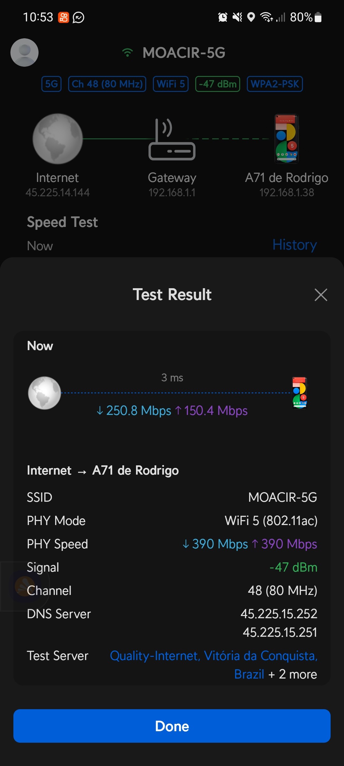Tap the Gateway router icon

coord(172,139)
